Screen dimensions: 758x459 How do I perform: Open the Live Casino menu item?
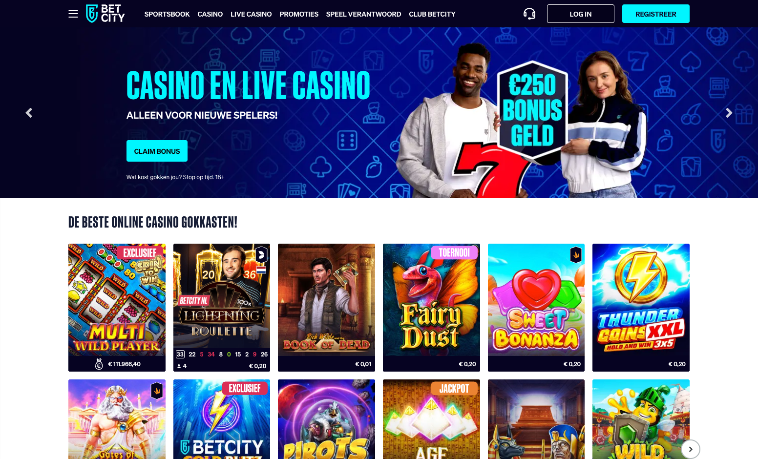pyautogui.click(x=251, y=14)
